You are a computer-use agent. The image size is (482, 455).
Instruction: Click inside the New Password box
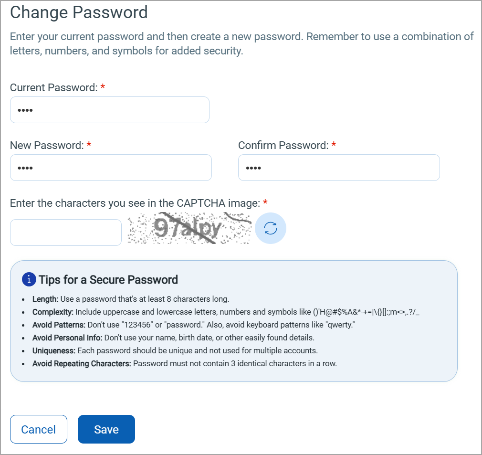click(x=111, y=168)
